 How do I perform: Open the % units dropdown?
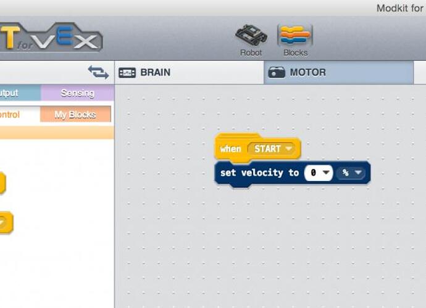click(351, 172)
